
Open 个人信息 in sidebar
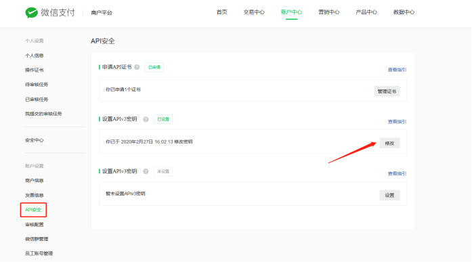coord(35,56)
